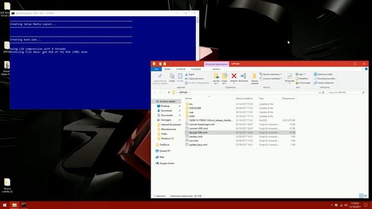Select Desktop in navigation pane
The width and height of the screenshot is (372, 209).
coord(165,106)
